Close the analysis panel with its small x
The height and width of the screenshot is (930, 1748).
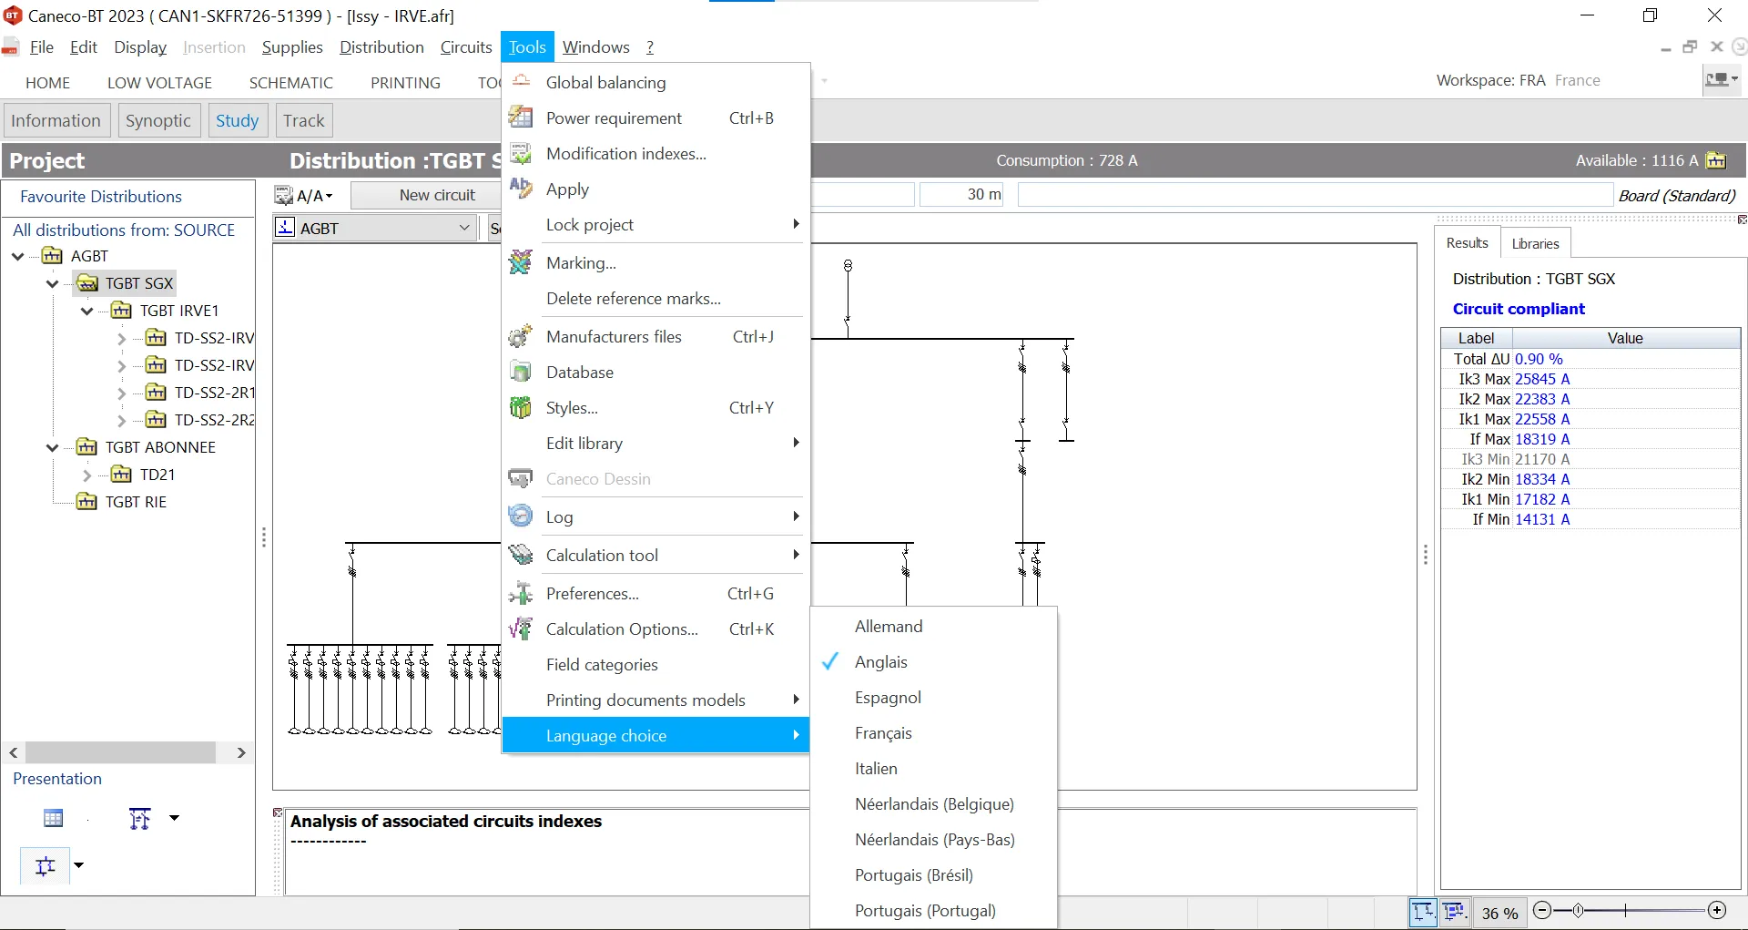(278, 812)
